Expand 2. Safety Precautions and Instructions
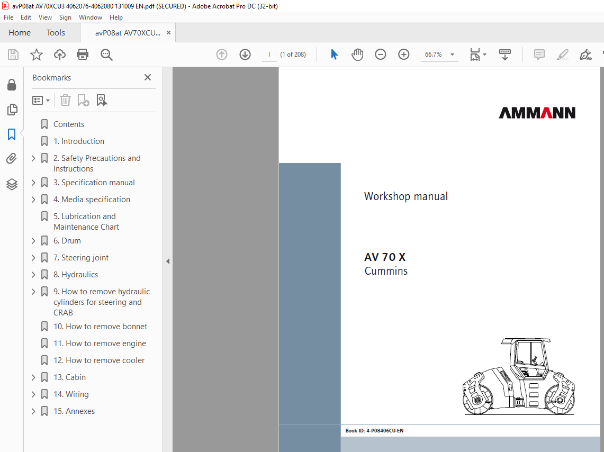Screen dimensions: 604x452 click(x=33, y=158)
